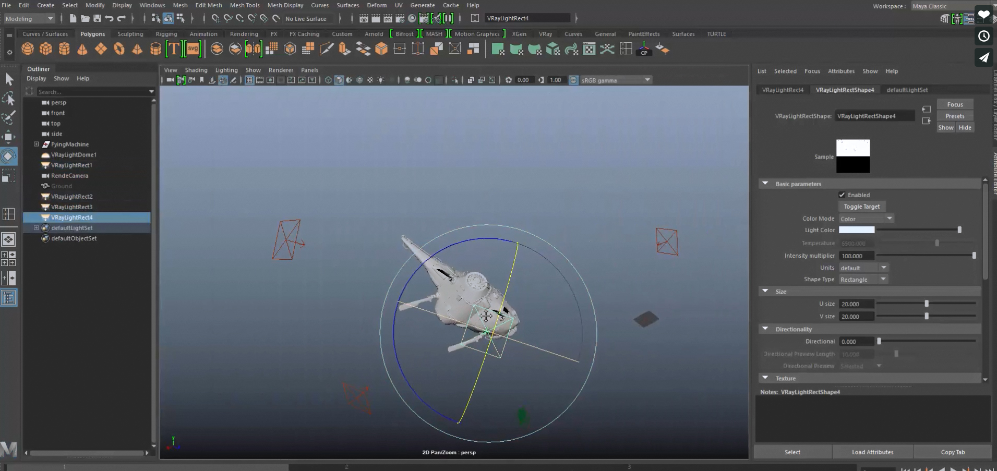
Task: Expand the defaultLightSet node in Outliner
Action: click(37, 227)
